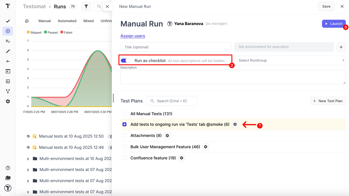Click the Launch button
The image size is (349, 196).
point(334,24)
